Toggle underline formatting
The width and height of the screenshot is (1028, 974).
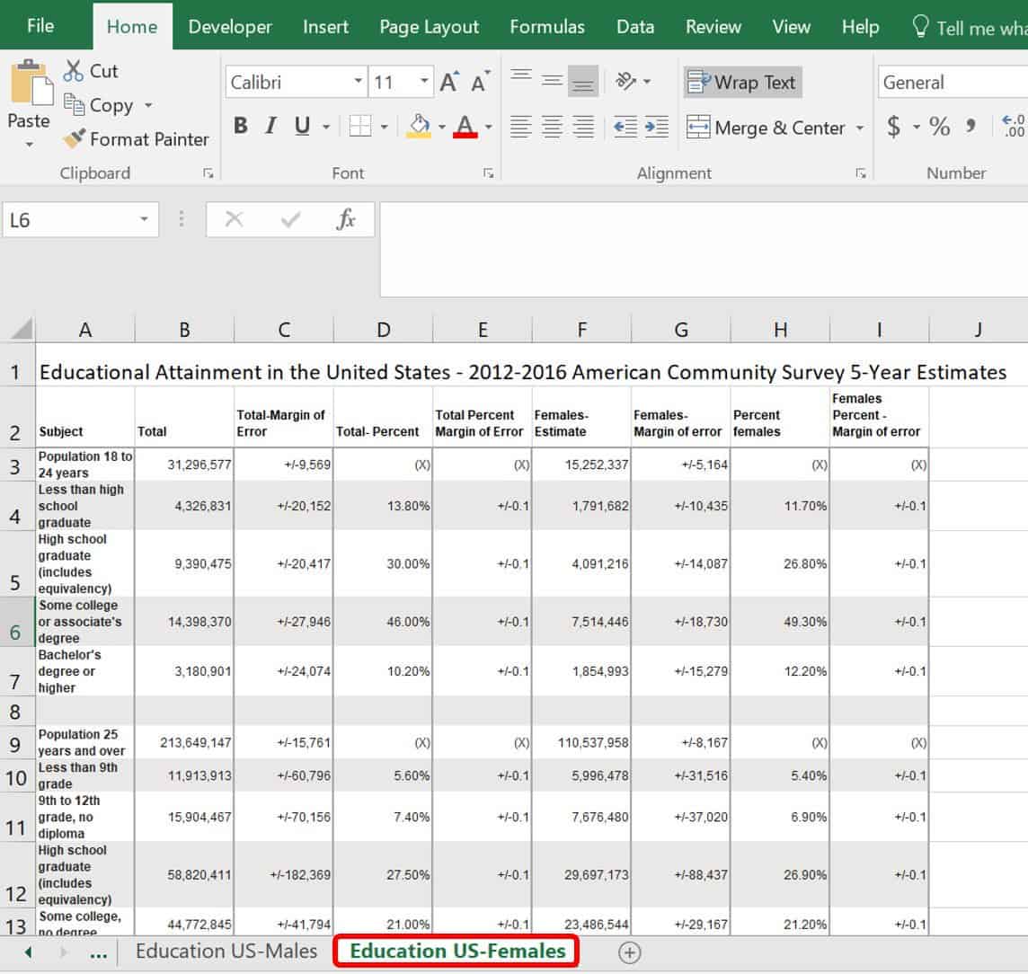(302, 125)
